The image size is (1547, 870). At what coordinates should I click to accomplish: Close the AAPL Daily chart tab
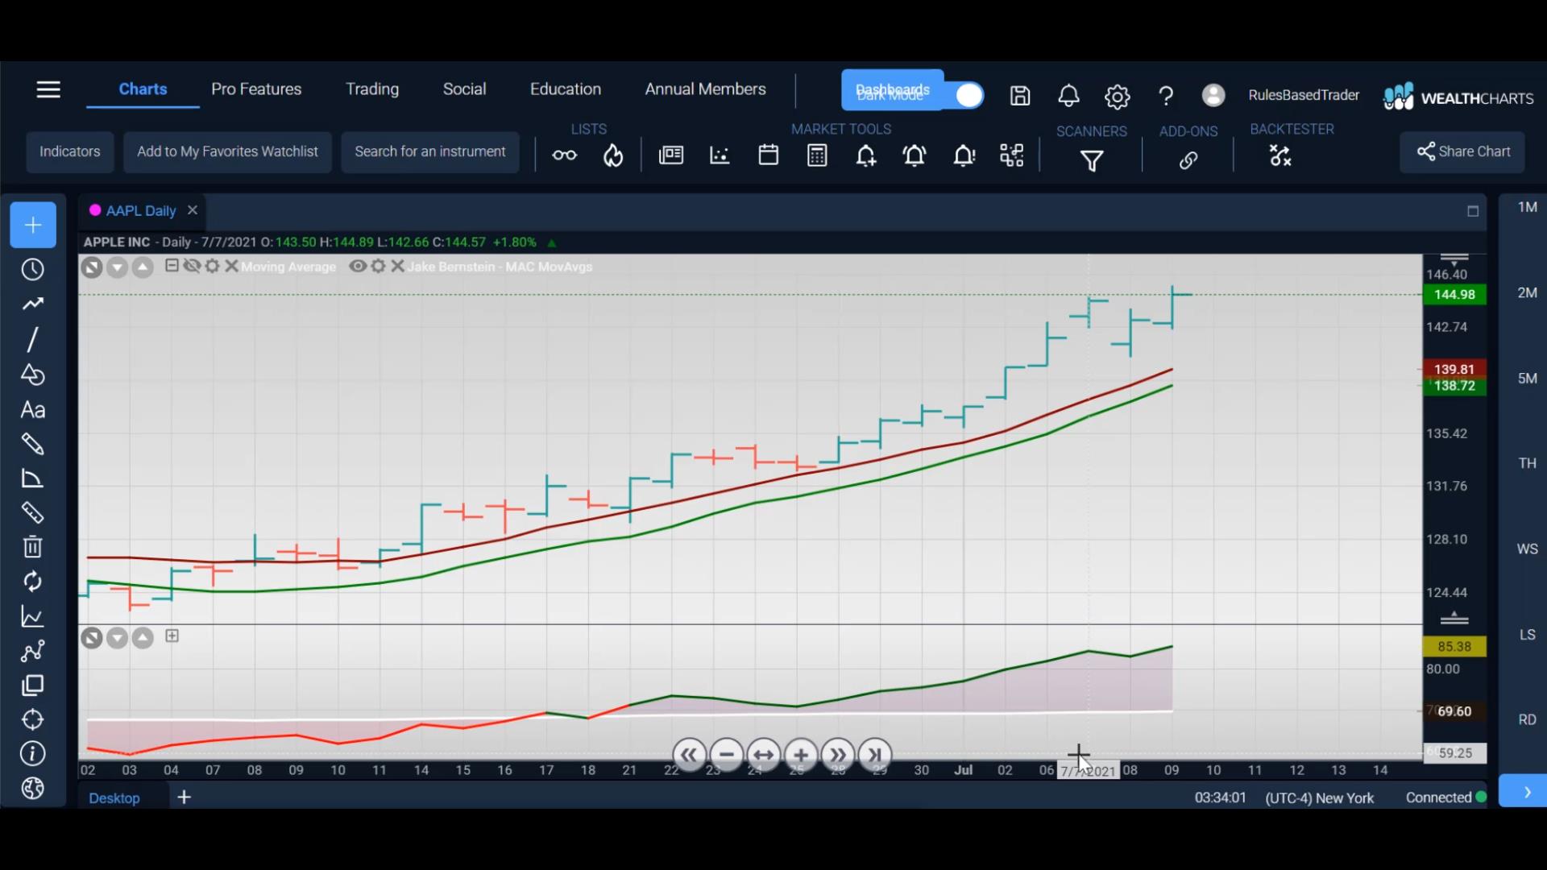tap(193, 210)
